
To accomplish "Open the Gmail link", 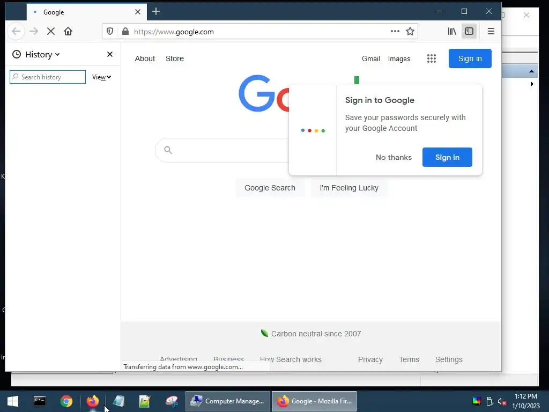I will point(371,58).
